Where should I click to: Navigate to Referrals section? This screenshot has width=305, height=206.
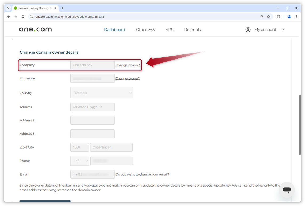192,30
